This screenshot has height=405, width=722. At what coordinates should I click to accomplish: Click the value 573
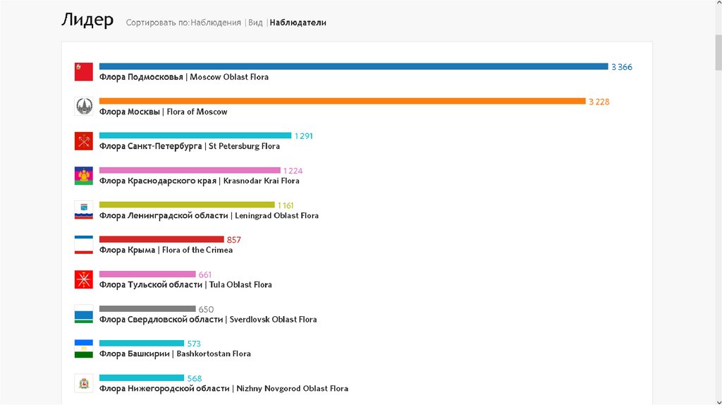tap(194, 344)
